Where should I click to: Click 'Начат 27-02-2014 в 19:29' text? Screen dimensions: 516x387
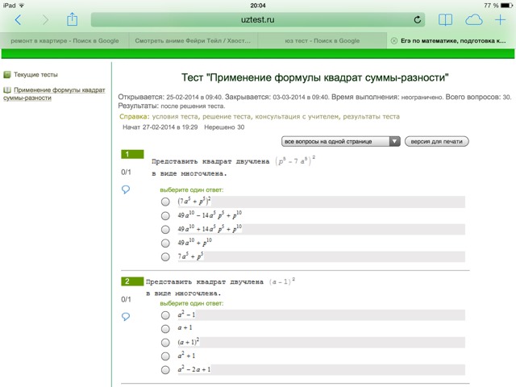tap(160, 127)
